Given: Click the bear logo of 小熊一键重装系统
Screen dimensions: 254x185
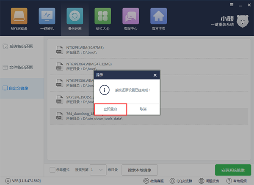Looking at the screenshot, I should (242, 21).
